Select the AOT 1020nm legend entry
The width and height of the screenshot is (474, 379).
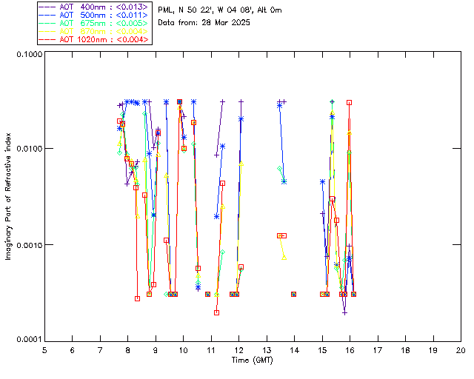(94, 39)
